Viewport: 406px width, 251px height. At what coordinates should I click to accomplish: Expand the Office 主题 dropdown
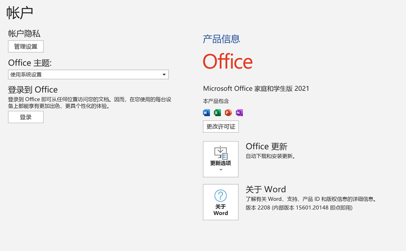click(88, 75)
